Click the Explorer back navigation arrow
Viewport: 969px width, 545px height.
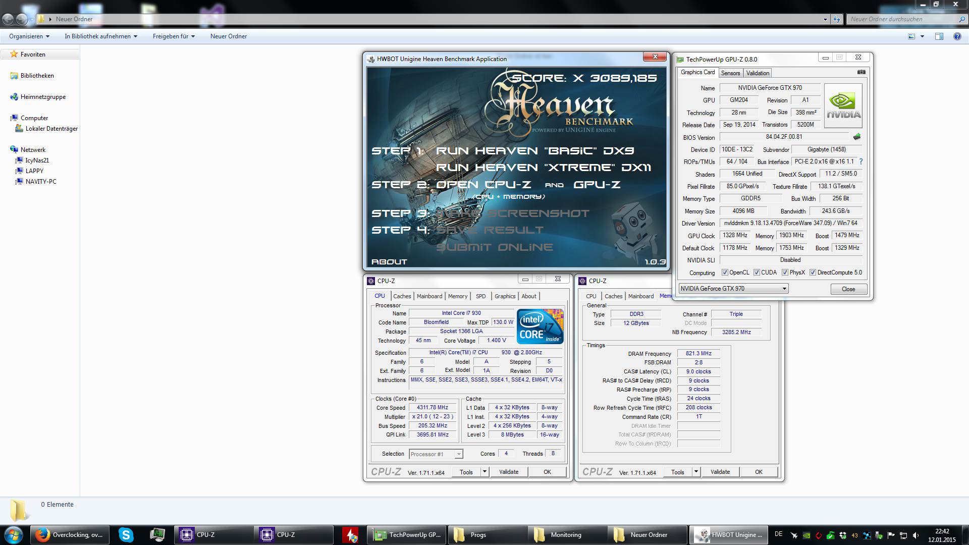8,19
